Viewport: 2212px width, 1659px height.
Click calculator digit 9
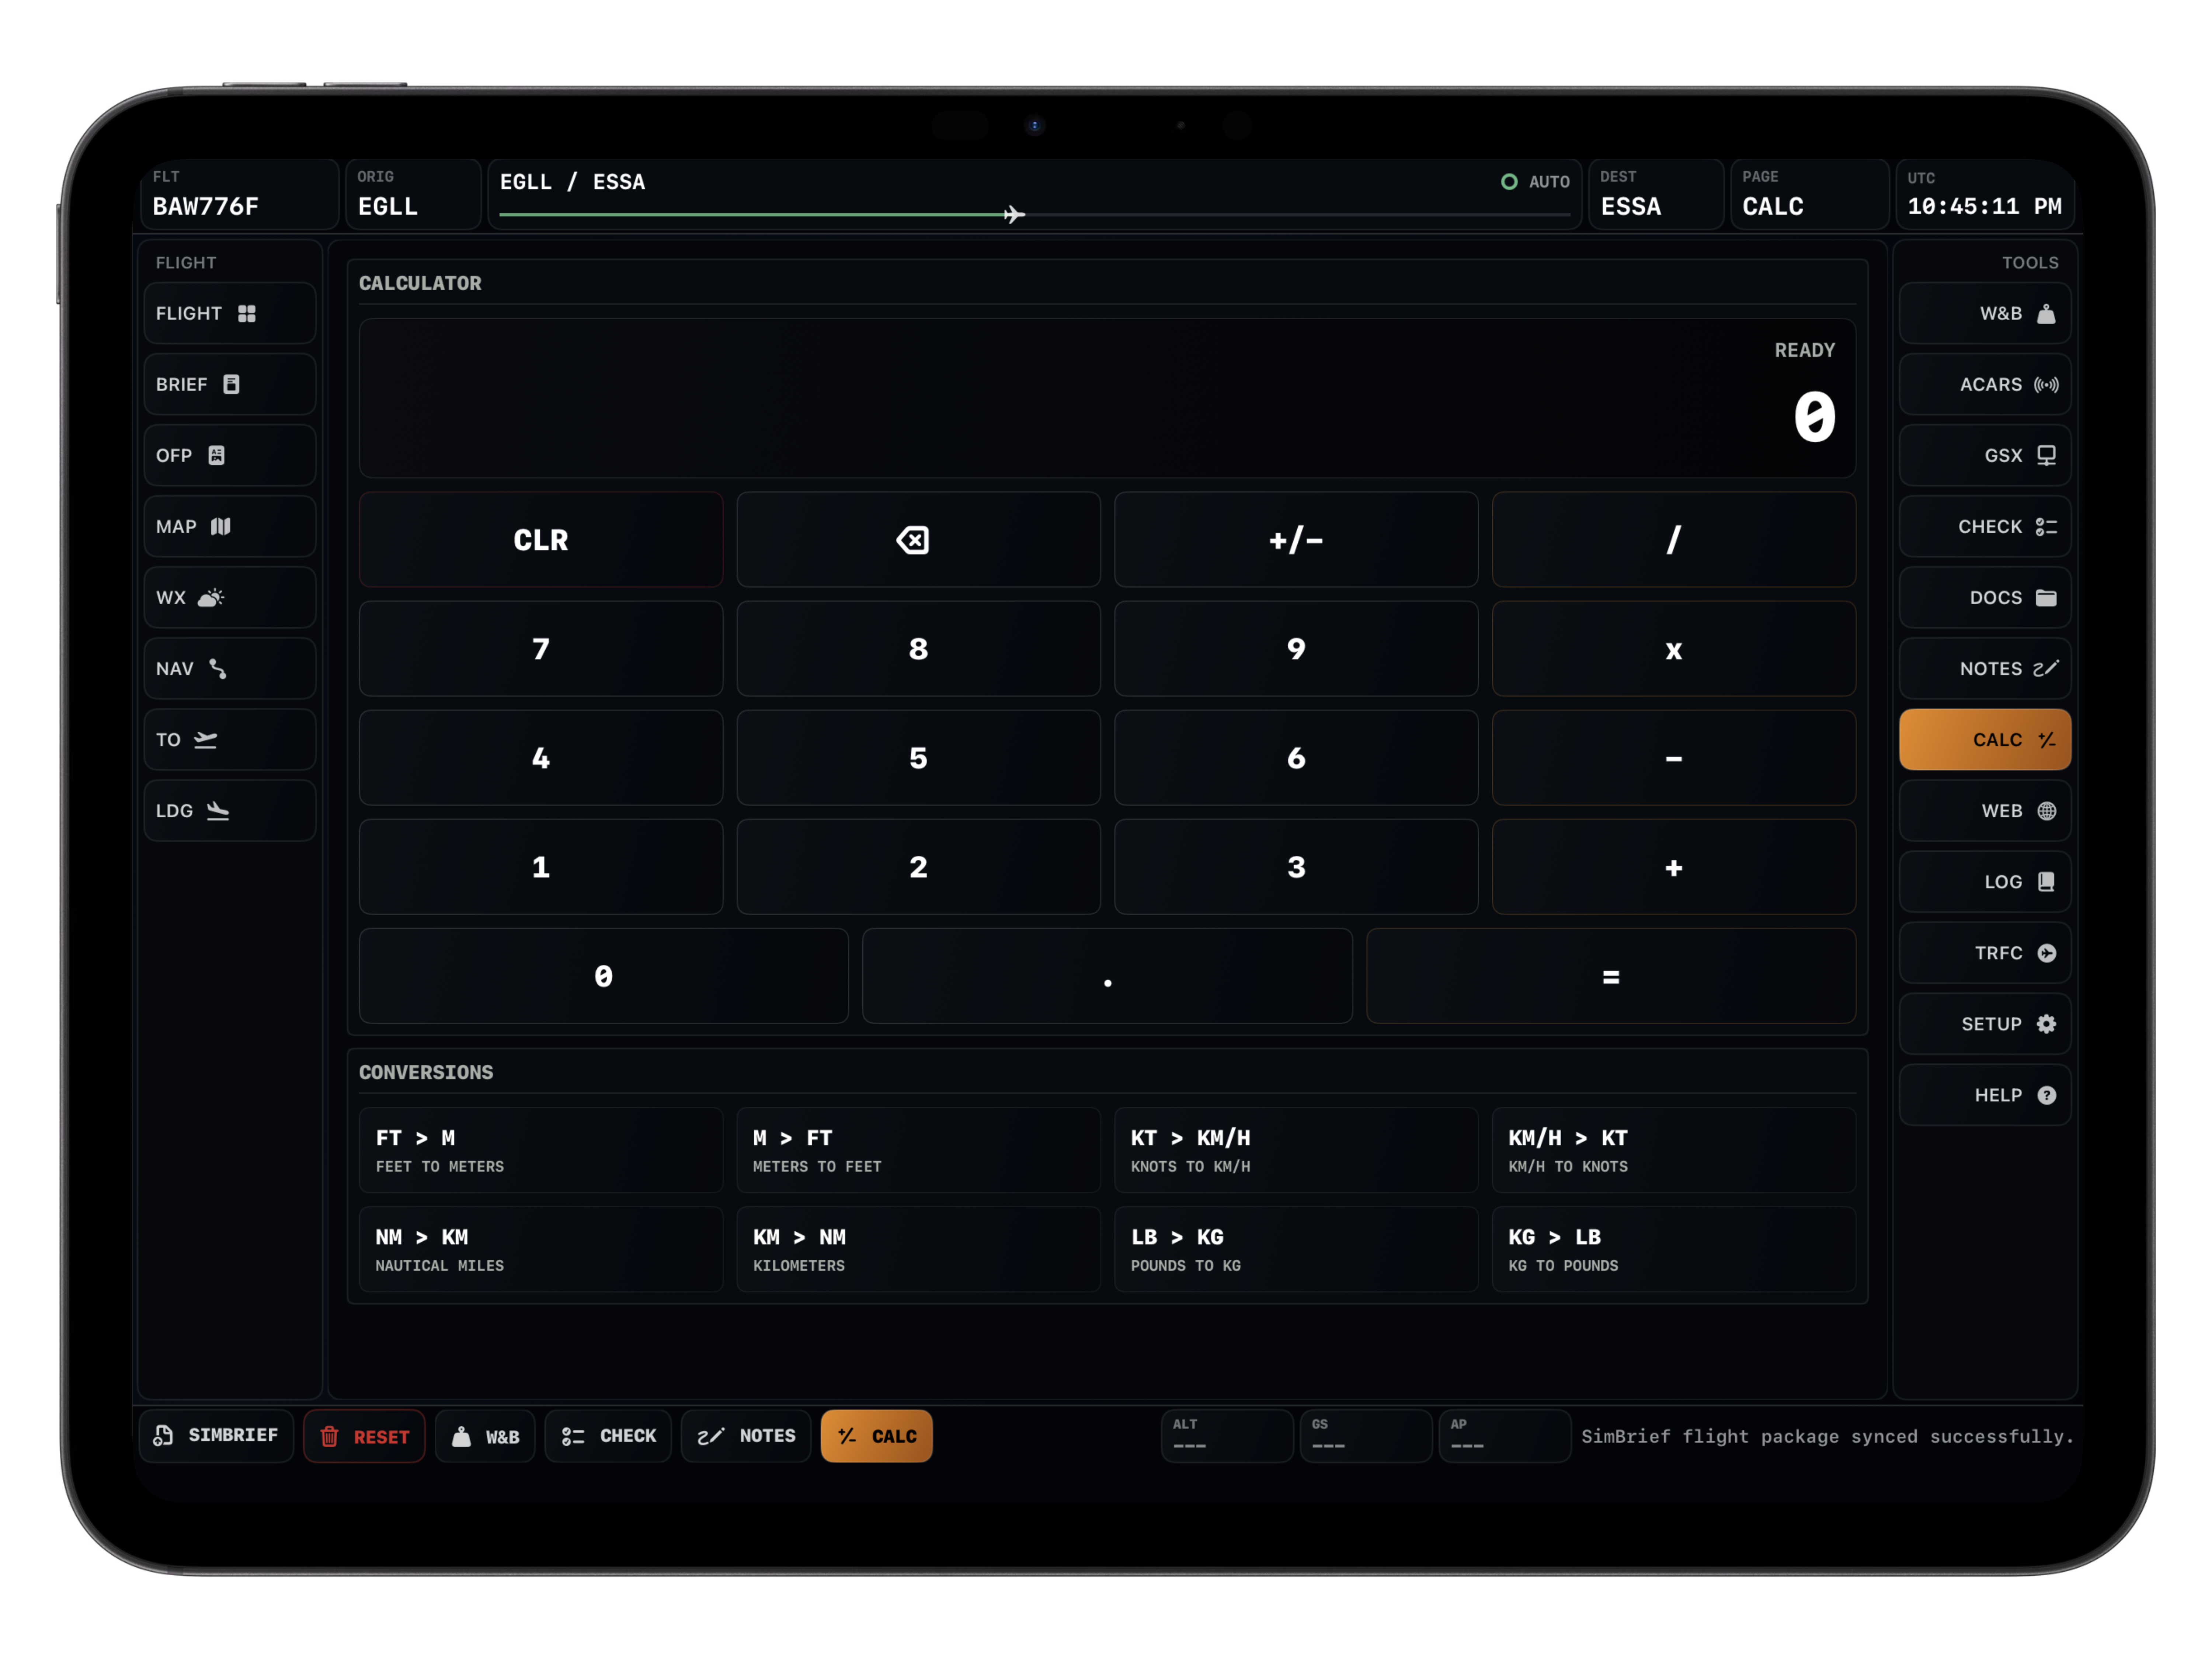[1296, 649]
